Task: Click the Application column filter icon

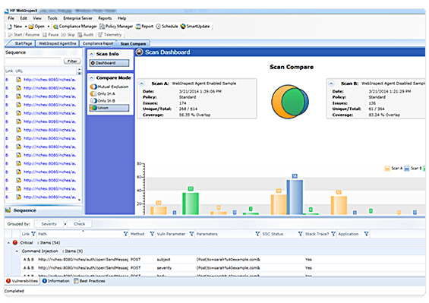Action: pyautogui.click(x=366, y=234)
